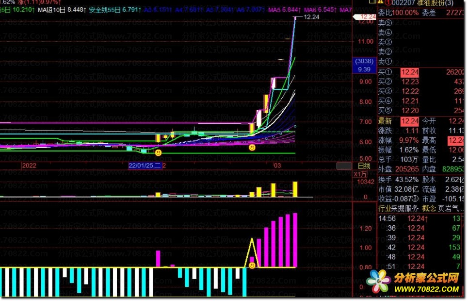
Task: Select the 卖⑤ order row
Action: click(421, 23)
